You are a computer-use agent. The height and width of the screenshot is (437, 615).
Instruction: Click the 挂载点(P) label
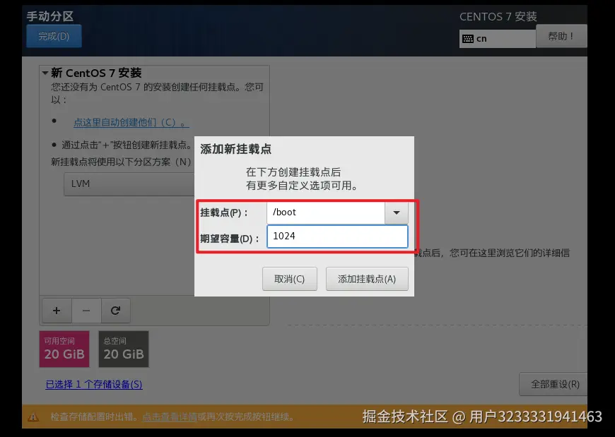[224, 212]
